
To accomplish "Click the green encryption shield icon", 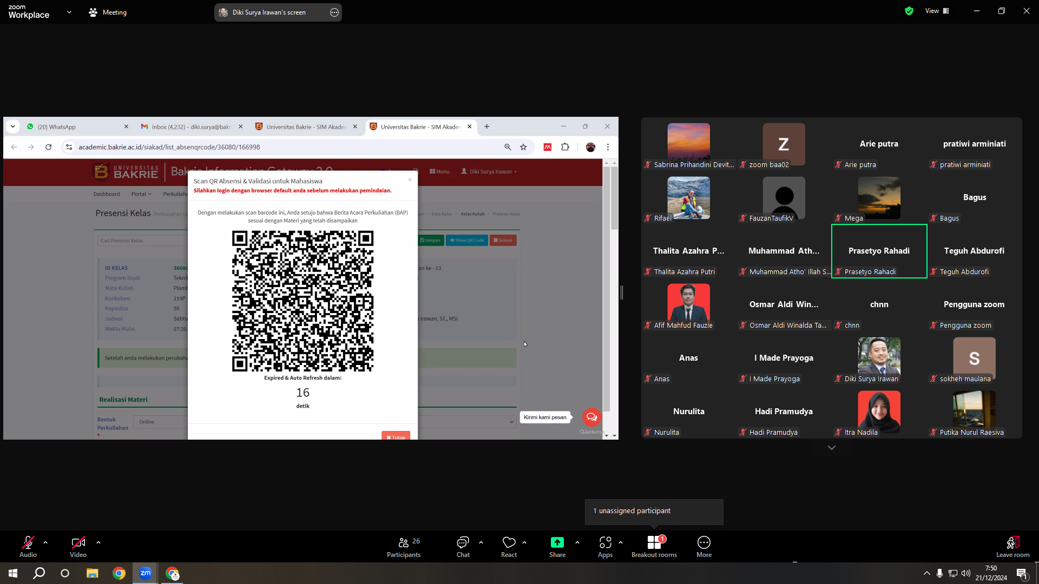I will pyautogui.click(x=909, y=11).
